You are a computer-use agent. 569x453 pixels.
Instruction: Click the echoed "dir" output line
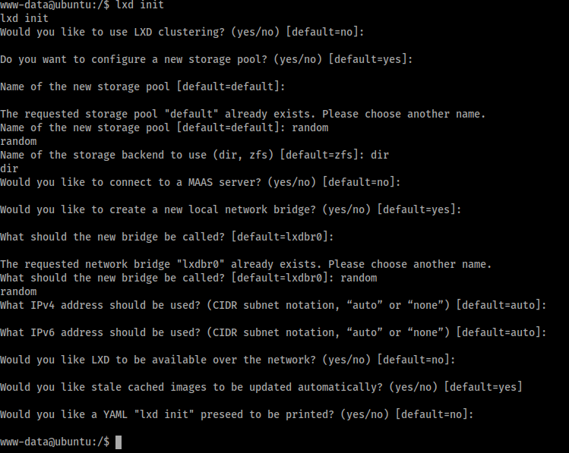pos(9,168)
